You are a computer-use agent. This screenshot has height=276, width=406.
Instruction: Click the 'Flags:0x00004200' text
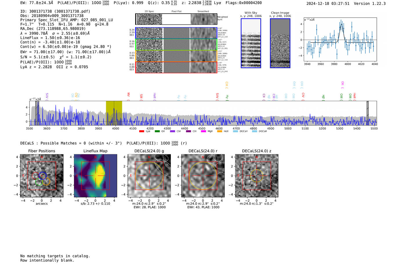click(244, 3)
